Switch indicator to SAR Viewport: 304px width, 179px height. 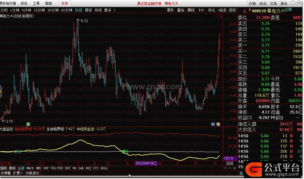81,168
